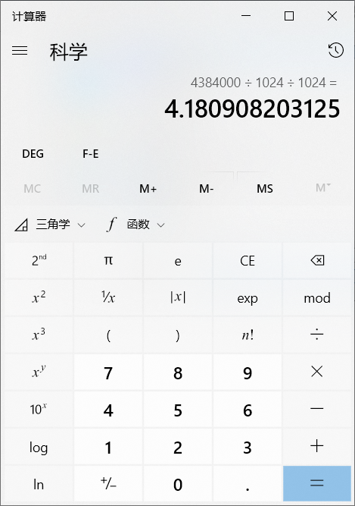Image resolution: width=355 pixels, height=506 pixels.
Task: Close the 计算器 window
Action: 332,15
